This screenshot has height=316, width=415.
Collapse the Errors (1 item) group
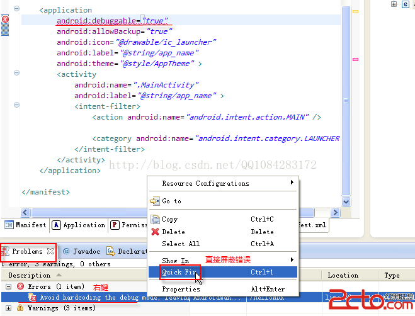point(8,286)
